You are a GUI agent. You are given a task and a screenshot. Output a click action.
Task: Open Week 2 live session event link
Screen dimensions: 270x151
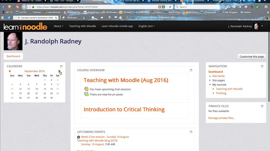[x=105, y=137]
